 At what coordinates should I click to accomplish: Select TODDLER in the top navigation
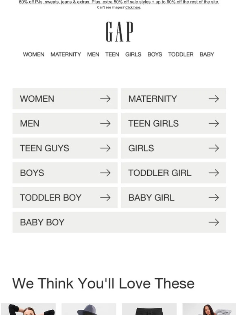[181, 55]
